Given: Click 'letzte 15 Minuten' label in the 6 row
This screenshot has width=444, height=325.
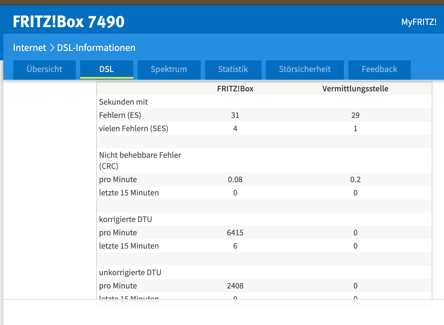Looking at the screenshot, I should point(129,246).
